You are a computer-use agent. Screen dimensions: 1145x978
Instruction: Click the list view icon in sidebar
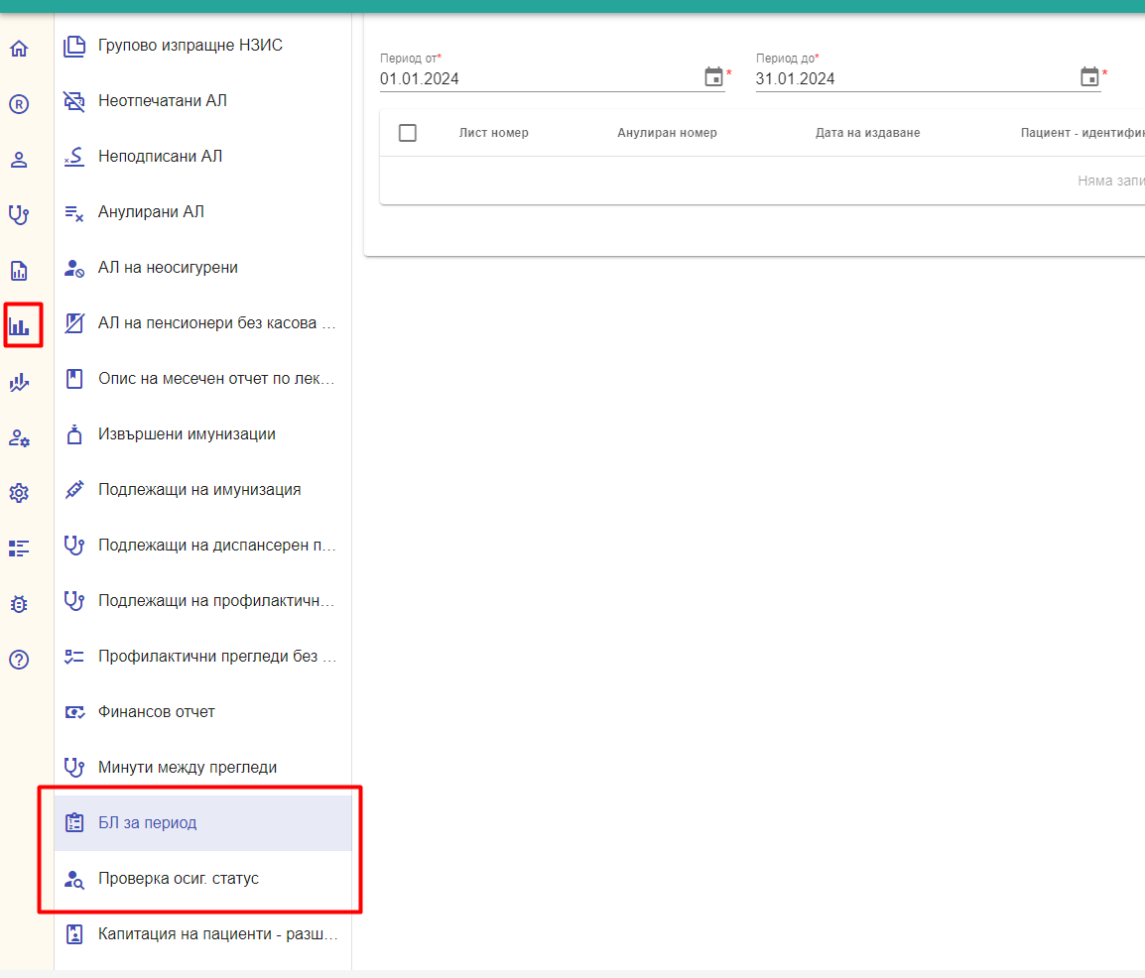pyautogui.click(x=19, y=549)
